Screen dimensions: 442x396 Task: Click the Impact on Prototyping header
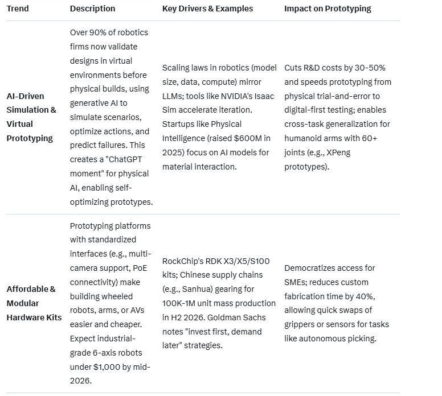328,9
